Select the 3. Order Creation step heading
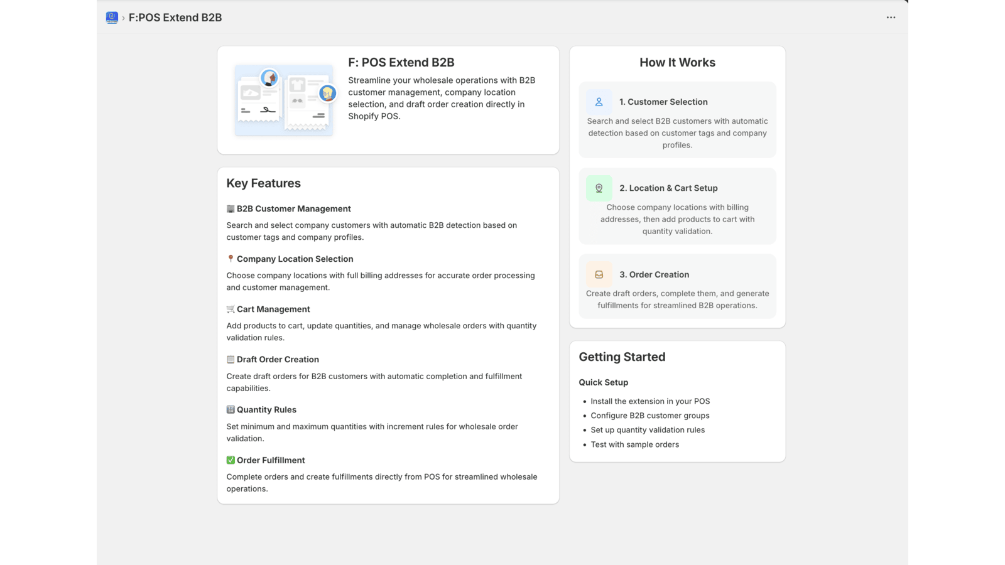Screen dimensions: 1005x565 (654, 274)
